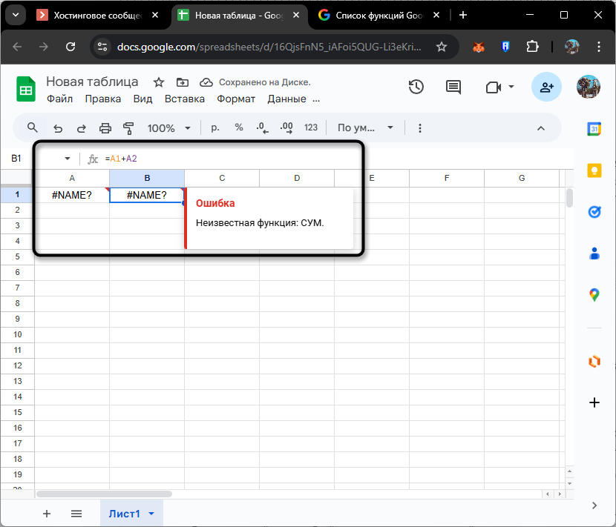Click the address bar URL
The image size is (616, 527).
coord(269,47)
